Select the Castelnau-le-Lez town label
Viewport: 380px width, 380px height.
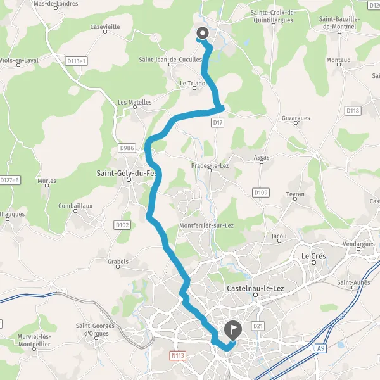(x=255, y=288)
